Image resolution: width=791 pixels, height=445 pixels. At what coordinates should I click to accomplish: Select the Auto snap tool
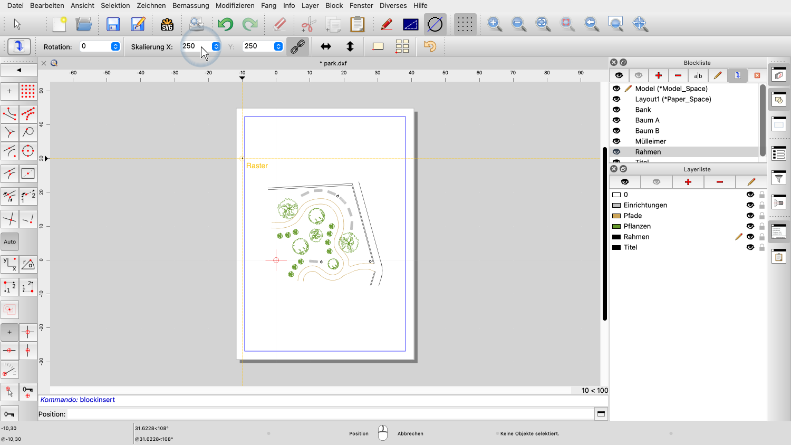pyautogui.click(x=10, y=242)
